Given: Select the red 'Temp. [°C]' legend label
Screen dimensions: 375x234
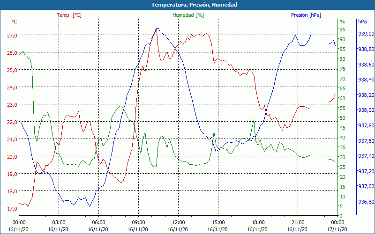Looking at the screenshot, I should click(x=69, y=15).
